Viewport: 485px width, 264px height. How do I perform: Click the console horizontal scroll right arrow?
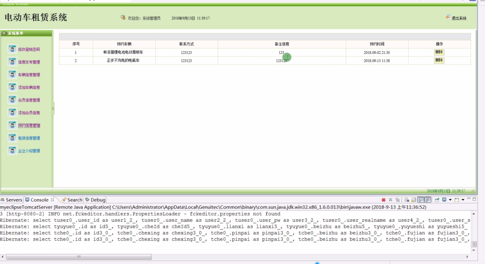coord(467,257)
